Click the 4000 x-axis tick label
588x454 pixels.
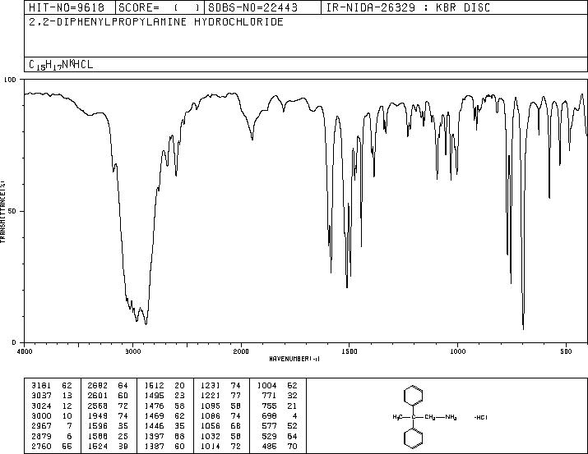click(x=25, y=351)
